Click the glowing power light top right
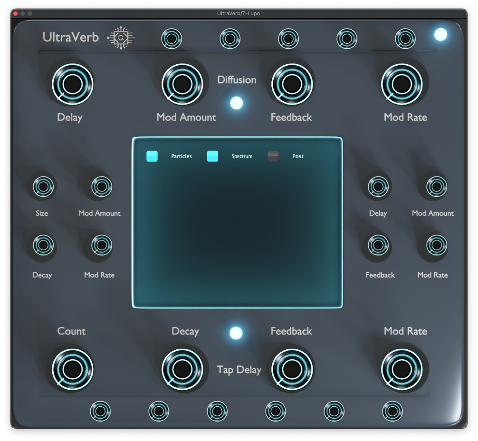Image resolution: width=478 pixels, height=441 pixels. [440, 34]
